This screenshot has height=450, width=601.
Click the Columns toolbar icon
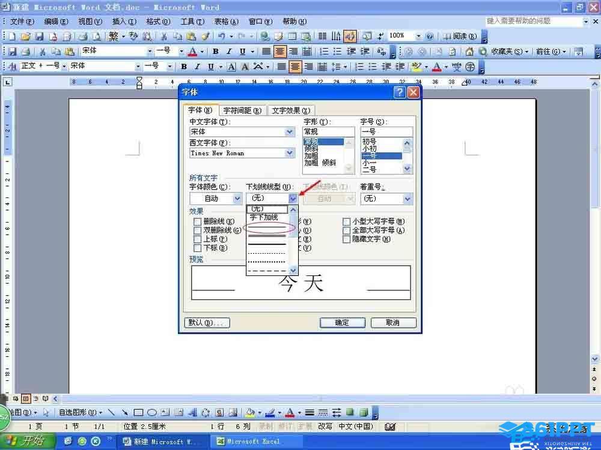pos(323,37)
